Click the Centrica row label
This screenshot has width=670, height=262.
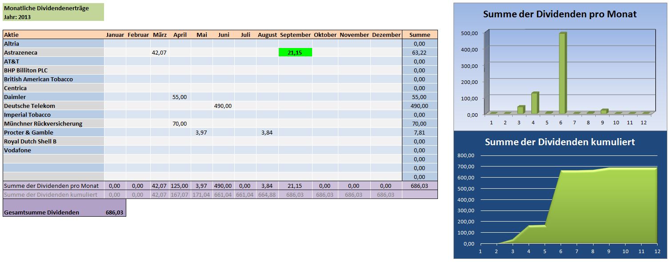tap(53, 88)
